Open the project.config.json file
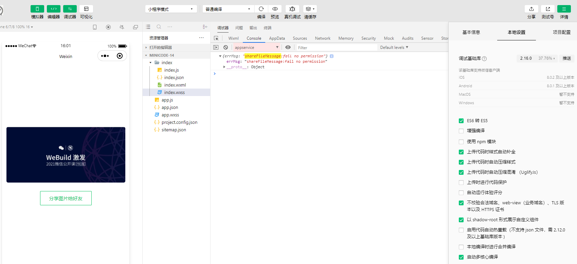Viewport: 577px width, 264px height. pos(179,122)
